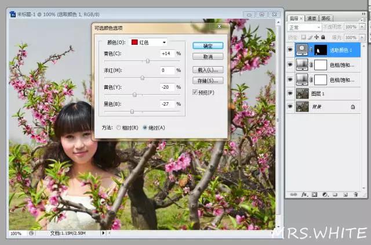The width and height of the screenshot is (371, 245).
Task: Click status bar icon beside the 100% zoom field
Action: [x=31, y=233]
